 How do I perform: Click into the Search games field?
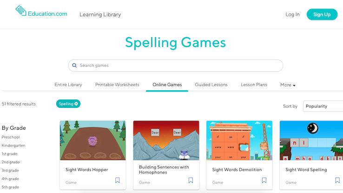pyautogui.click(x=176, y=66)
